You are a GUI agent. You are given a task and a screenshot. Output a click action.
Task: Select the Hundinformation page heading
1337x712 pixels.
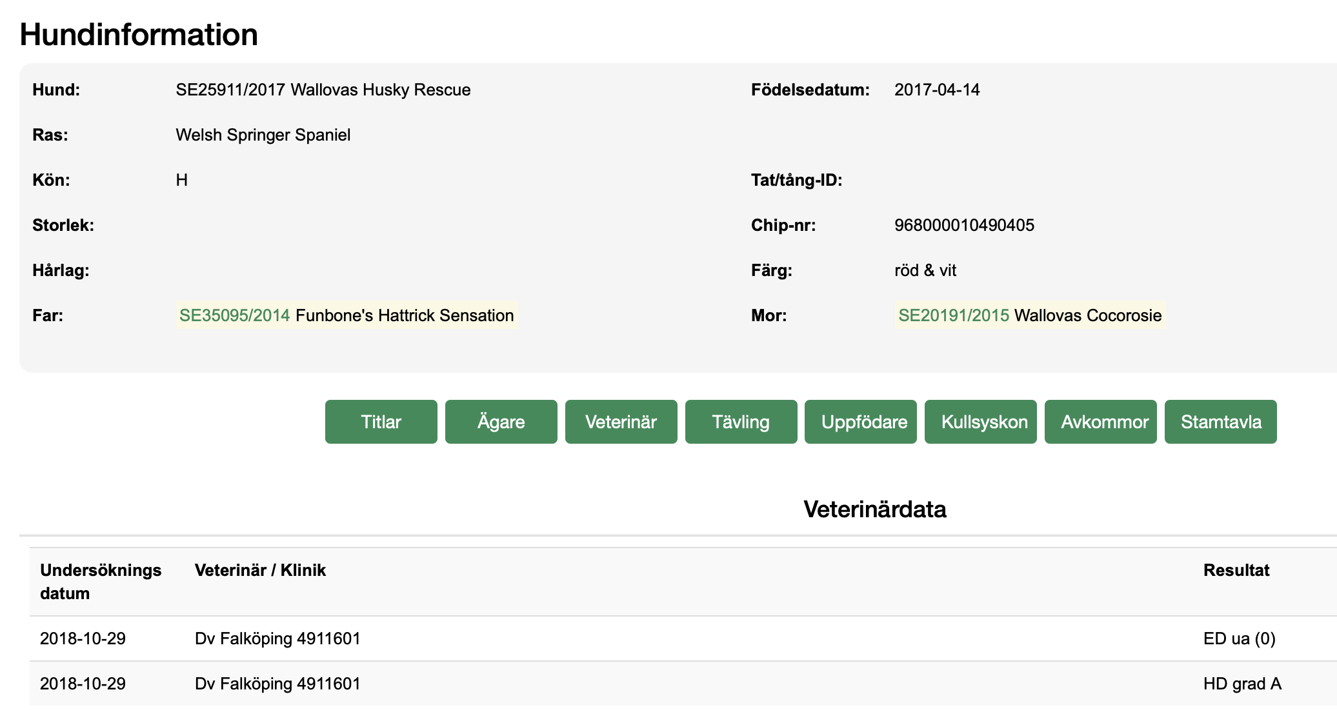[137, 34]
